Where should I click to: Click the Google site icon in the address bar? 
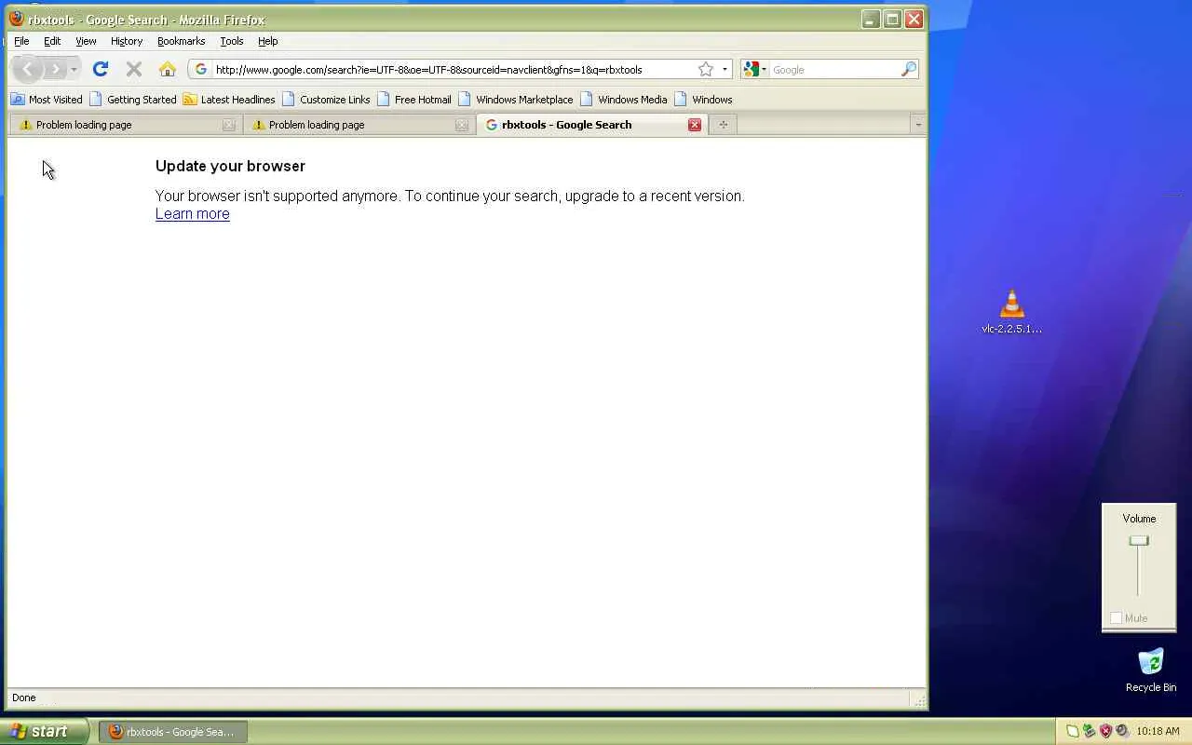click(201, 69)
